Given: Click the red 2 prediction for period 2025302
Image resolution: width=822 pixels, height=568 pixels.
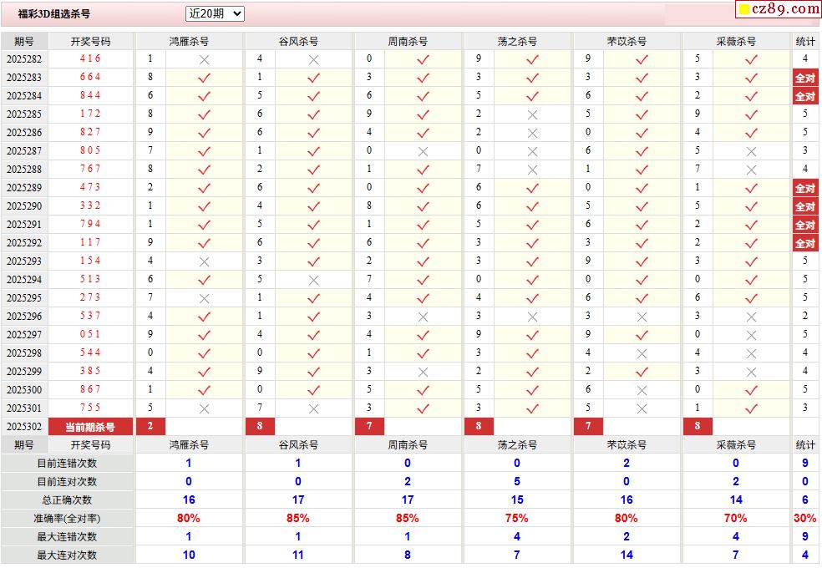Looking at the screenshot, I should (150, 427).
